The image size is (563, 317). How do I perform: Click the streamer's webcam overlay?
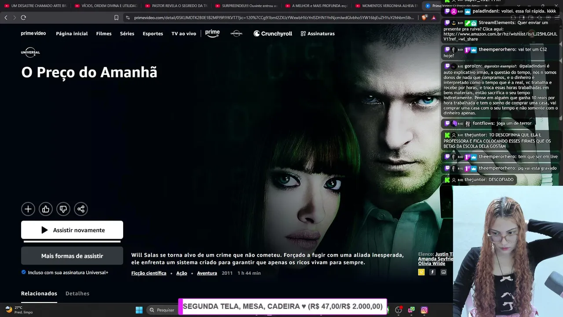point(508,251)
